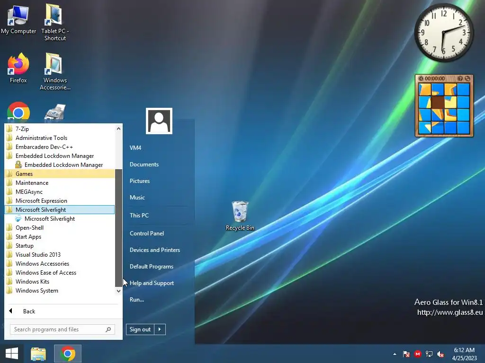Click MEGA tray icon

pos(418,354)
